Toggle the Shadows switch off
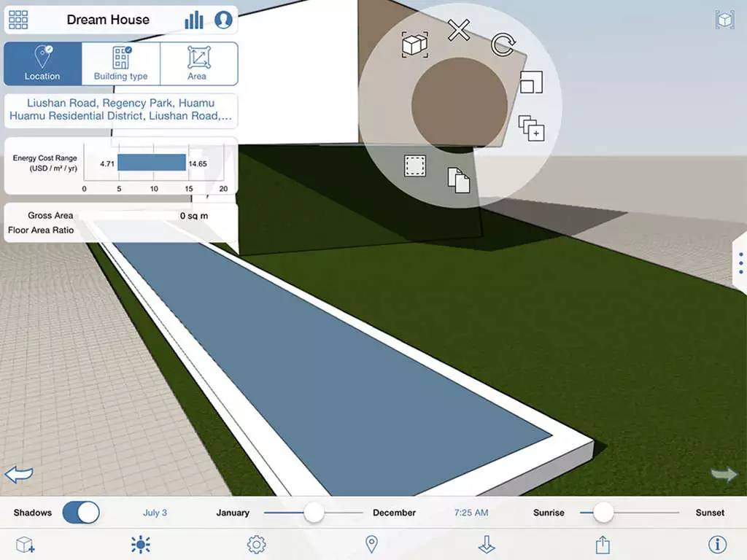This screenshot has width=747, height=560. (x=80, y=513)
